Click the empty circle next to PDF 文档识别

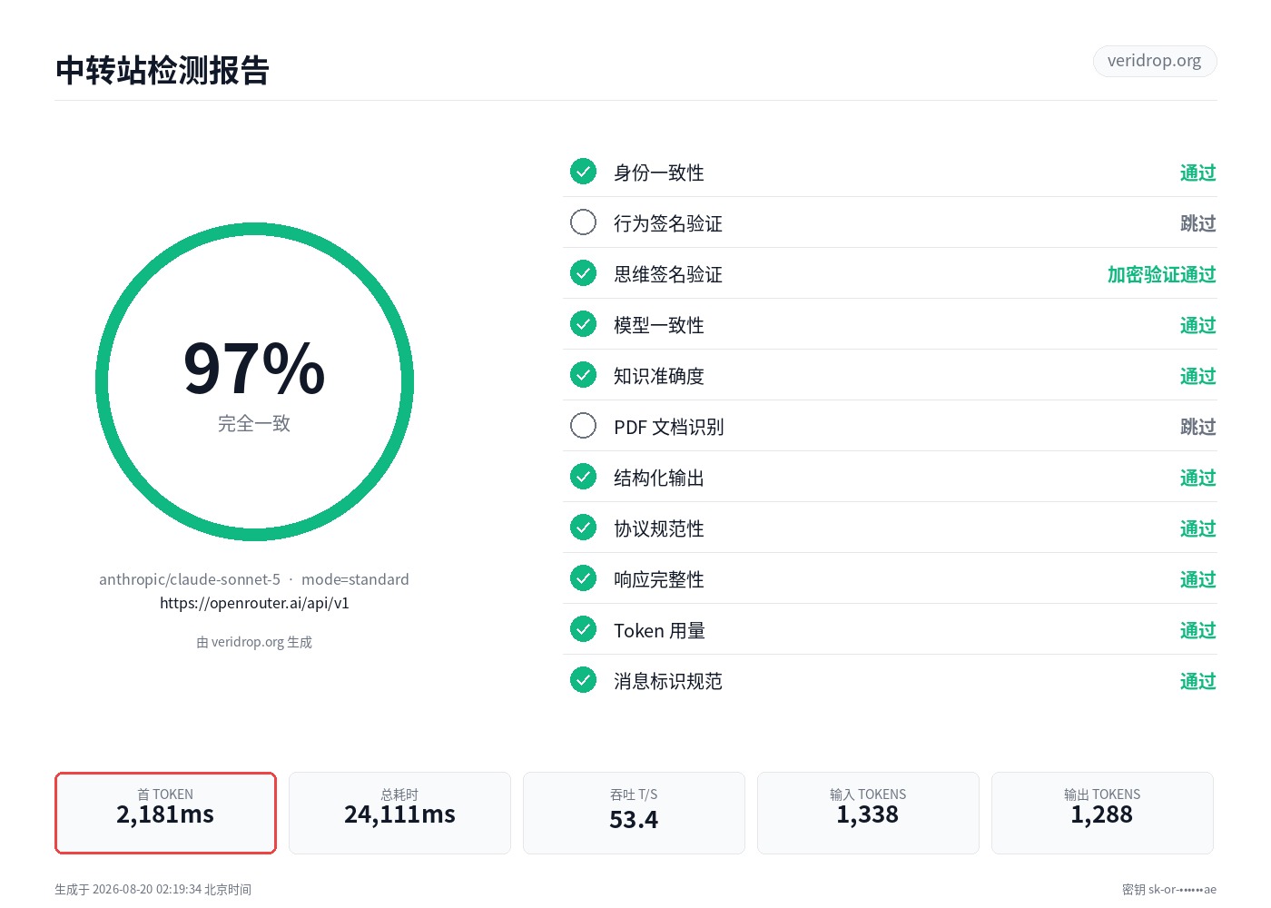pos(583,426)
